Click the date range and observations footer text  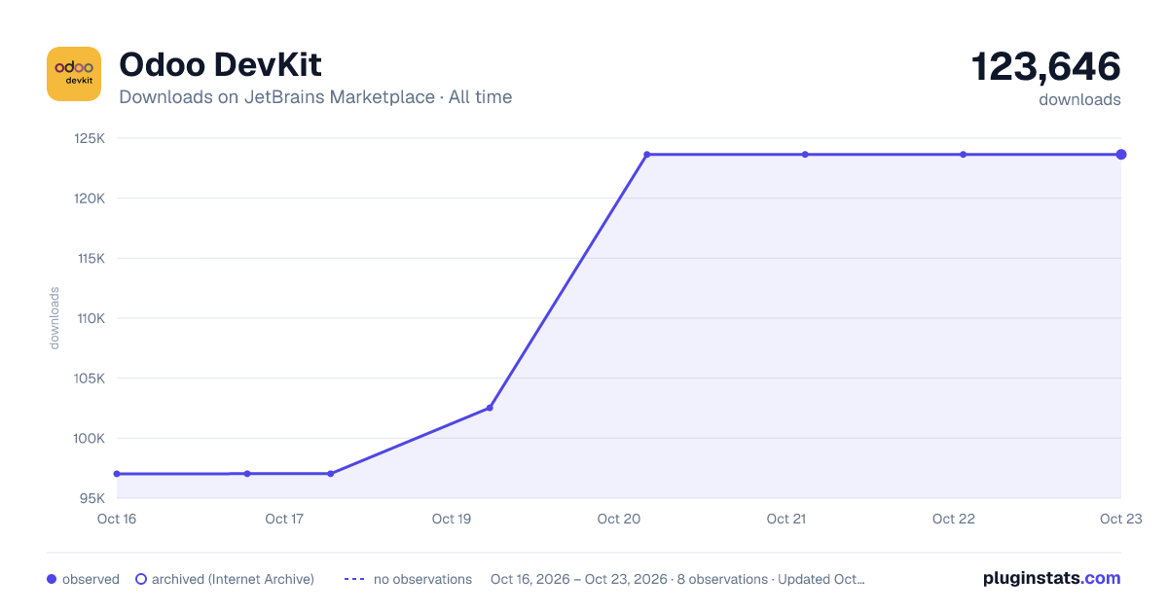tap(677, 579)
